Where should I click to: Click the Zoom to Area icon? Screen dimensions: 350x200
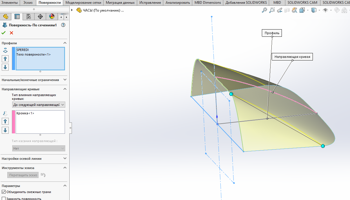tap(272, 10)
